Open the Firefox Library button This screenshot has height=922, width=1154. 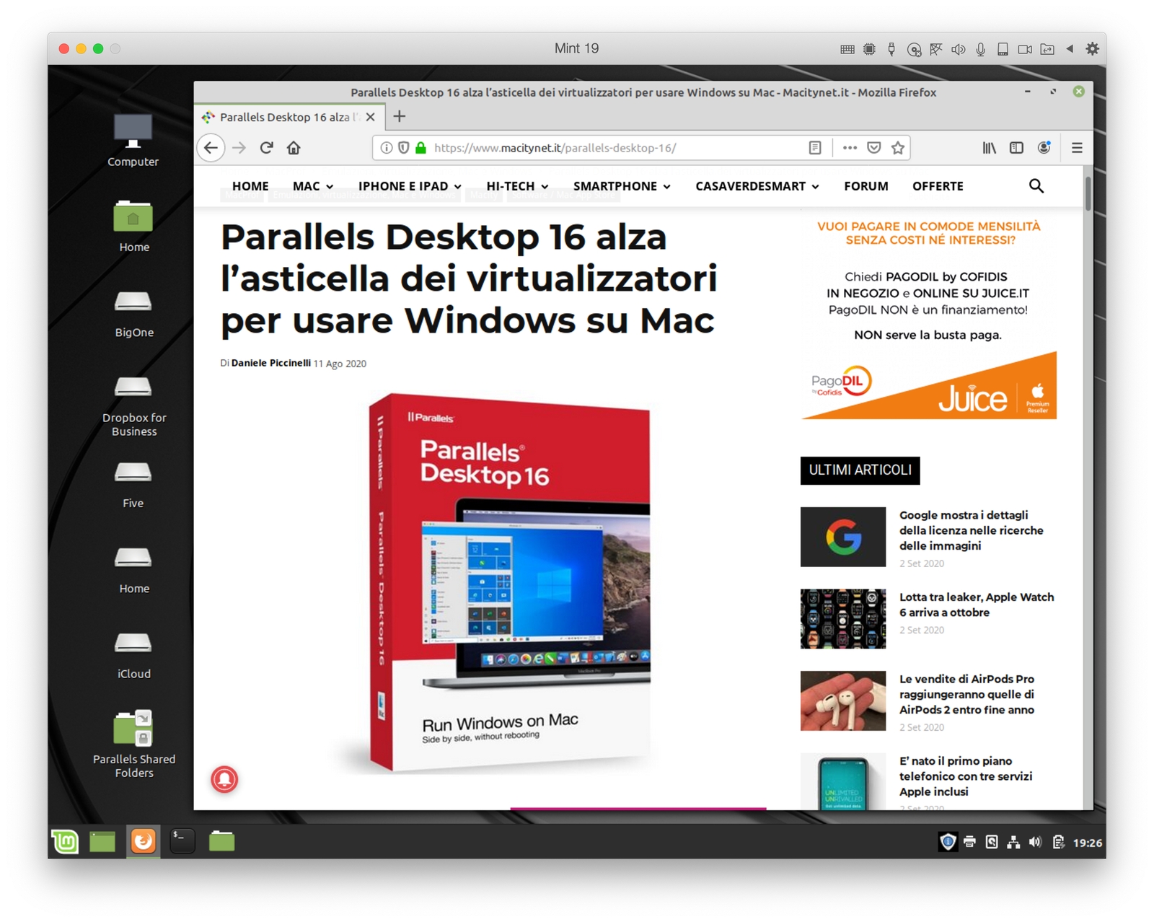click(x=989, y=148)
